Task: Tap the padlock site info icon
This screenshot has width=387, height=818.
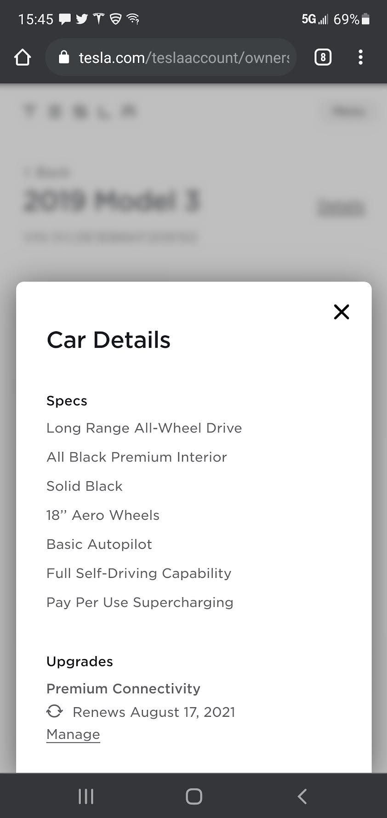Action: point(64,58)
